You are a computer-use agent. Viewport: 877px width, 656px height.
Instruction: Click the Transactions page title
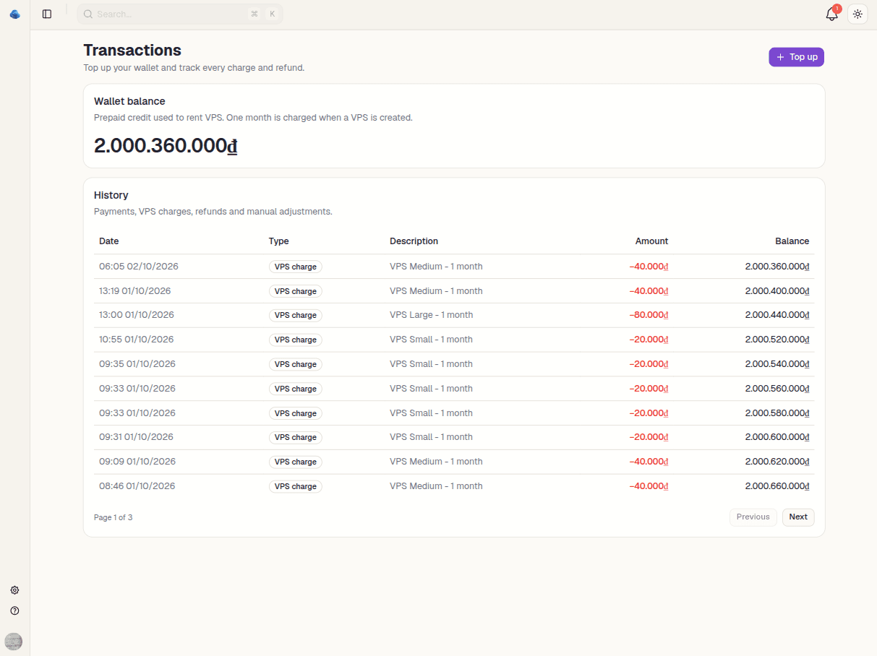pos(132,50)
